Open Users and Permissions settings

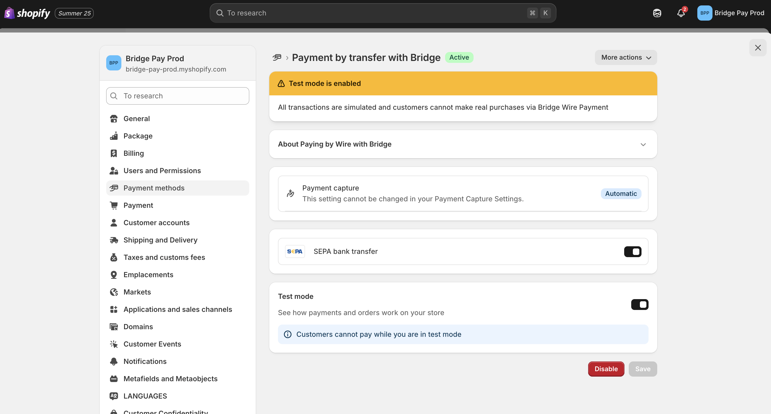(x=177, y=171)
